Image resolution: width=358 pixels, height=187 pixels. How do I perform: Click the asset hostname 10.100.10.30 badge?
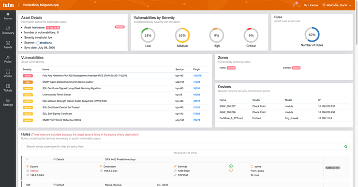[53, 28]
